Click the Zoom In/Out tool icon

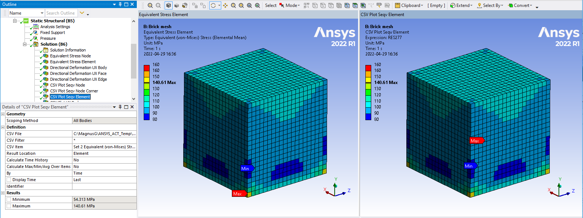click(233, 5)
